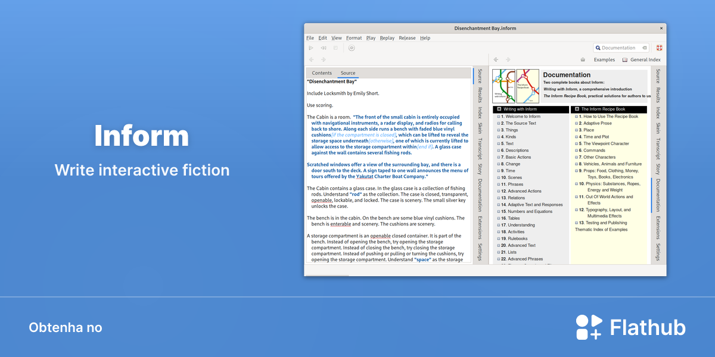Click the Replay toolbar icon

pyautogui.click(x=323, y=48)
